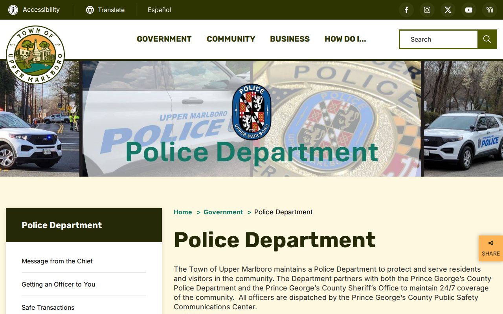Open the Accessibility options icon

tap(13, 10)
